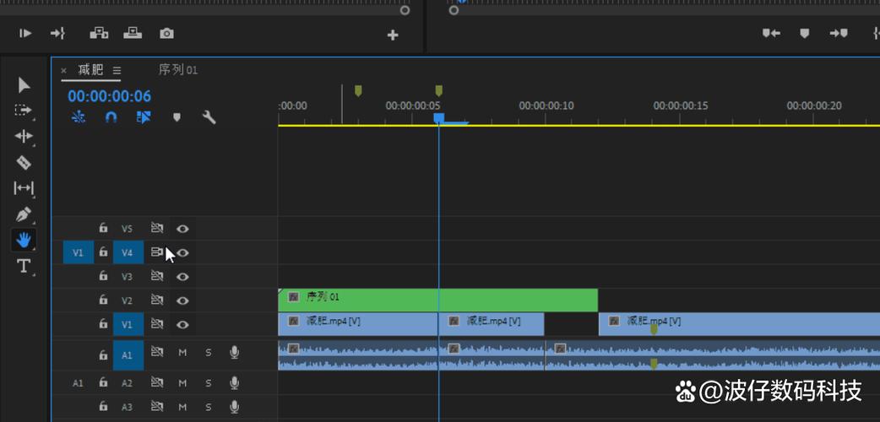Select the Slip tool

coord(24,188)
